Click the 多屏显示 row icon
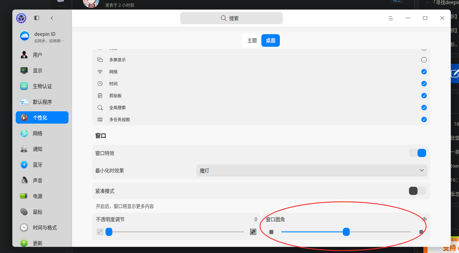This screenshot has height=253, width=459. 100,60
